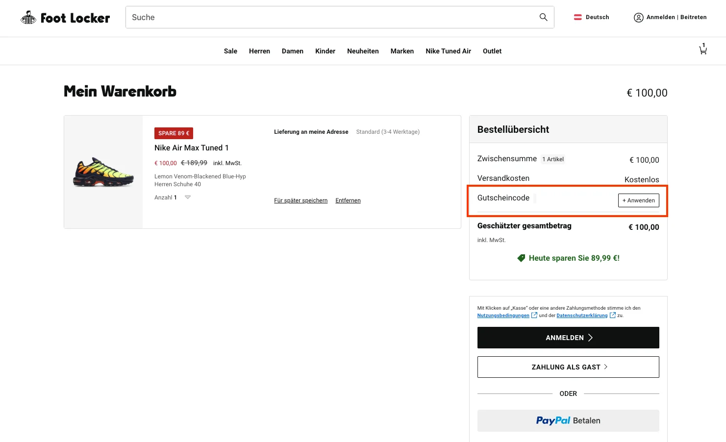Screen dimensions: 726x442
Task: Open the Nike Air Max product image
Action: point(103,172)
